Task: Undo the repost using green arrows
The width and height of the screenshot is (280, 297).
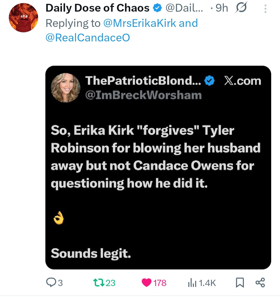Action: coord(99,283)
